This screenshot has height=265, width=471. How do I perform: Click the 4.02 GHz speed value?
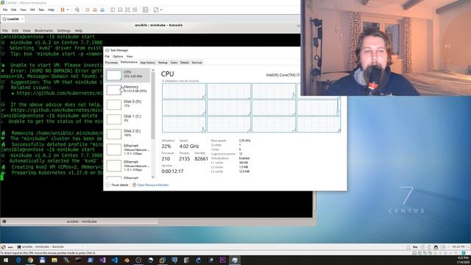(x=189, y=146)
